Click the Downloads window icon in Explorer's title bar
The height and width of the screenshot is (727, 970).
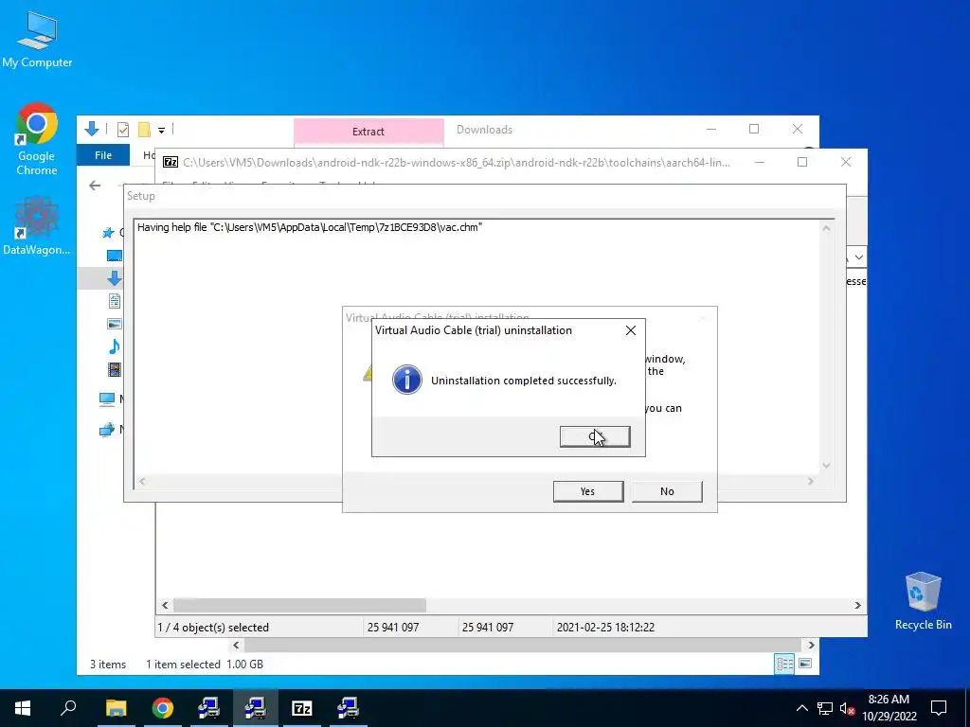(x=92, y=129)
